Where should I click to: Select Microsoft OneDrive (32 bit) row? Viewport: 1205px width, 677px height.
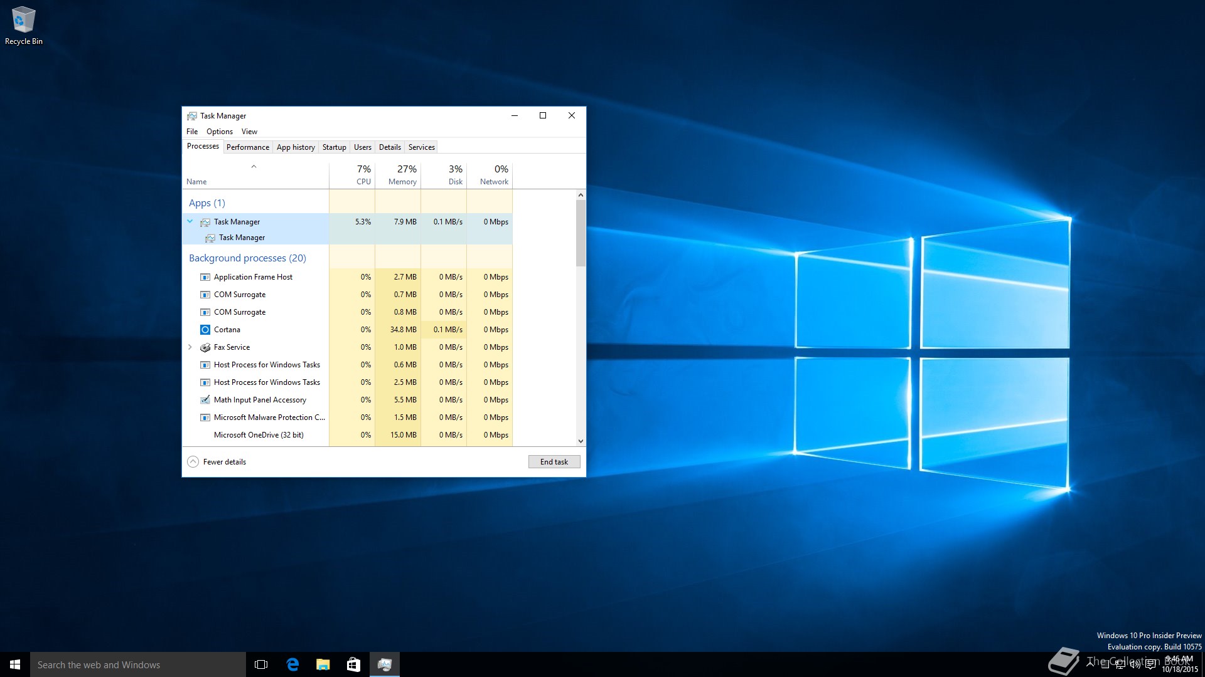point(348,435)
